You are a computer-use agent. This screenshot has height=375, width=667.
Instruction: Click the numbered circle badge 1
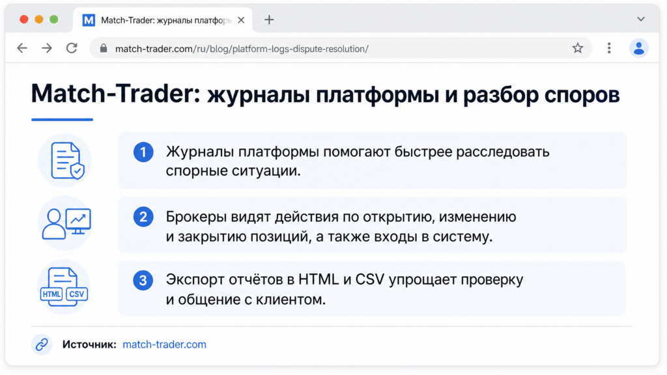tap(143, 152)
